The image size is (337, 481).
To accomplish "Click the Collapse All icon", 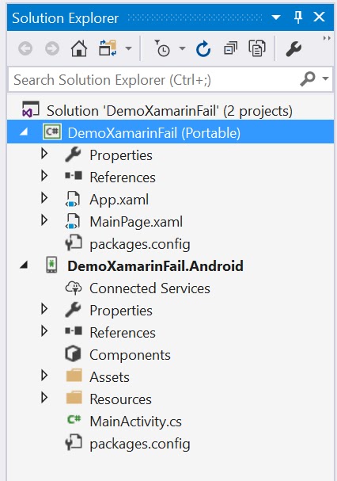I will coord(230,48).
